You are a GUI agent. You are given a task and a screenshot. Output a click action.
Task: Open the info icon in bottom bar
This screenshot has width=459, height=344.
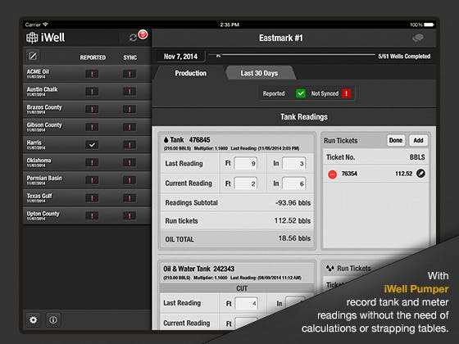click(x=53, y=319)
